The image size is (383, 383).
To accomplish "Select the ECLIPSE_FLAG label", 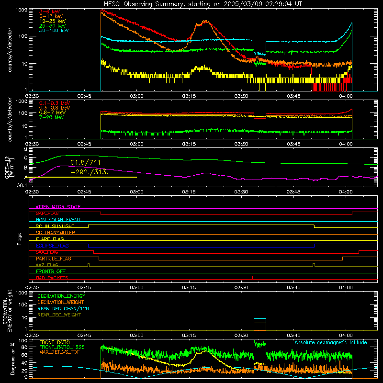I will (x=52, y=246).
